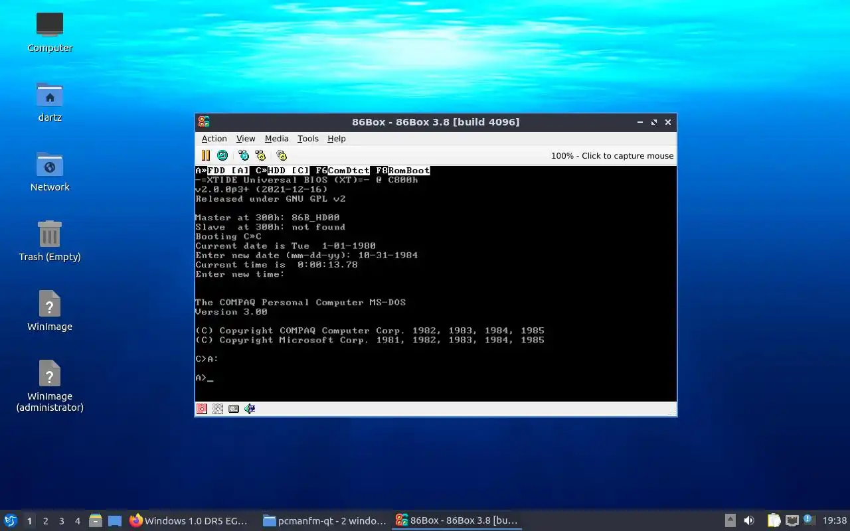Image resolution: width=850 pixels, height=531 pixels.
Task: Click the '(C) Copyright Microsoft Corp.' line
Action: [x=370, y=341]
